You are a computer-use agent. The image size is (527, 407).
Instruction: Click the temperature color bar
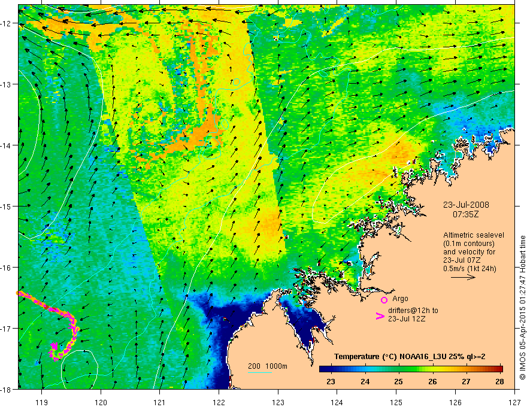[x=411, y=369]
